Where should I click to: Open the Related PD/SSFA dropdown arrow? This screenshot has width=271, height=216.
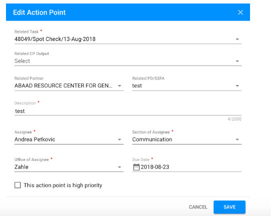coord(237,85)
